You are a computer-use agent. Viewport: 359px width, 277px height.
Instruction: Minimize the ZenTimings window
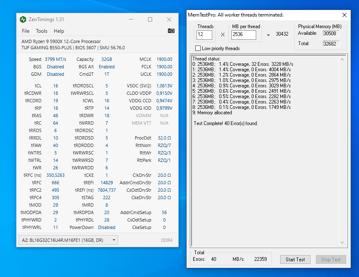pyautogui.click(x=131, y=19)
